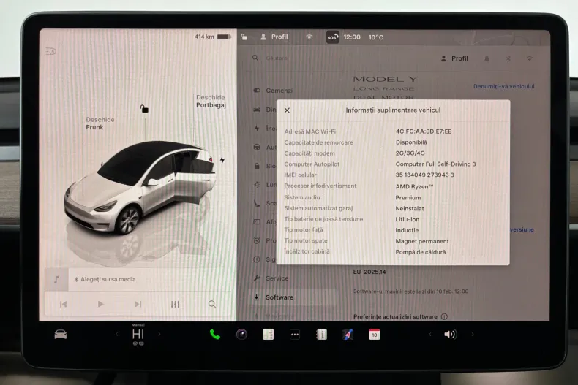Viewport: 578px width, 385px height.
Task: Play the media
Action: pos(100,304)
